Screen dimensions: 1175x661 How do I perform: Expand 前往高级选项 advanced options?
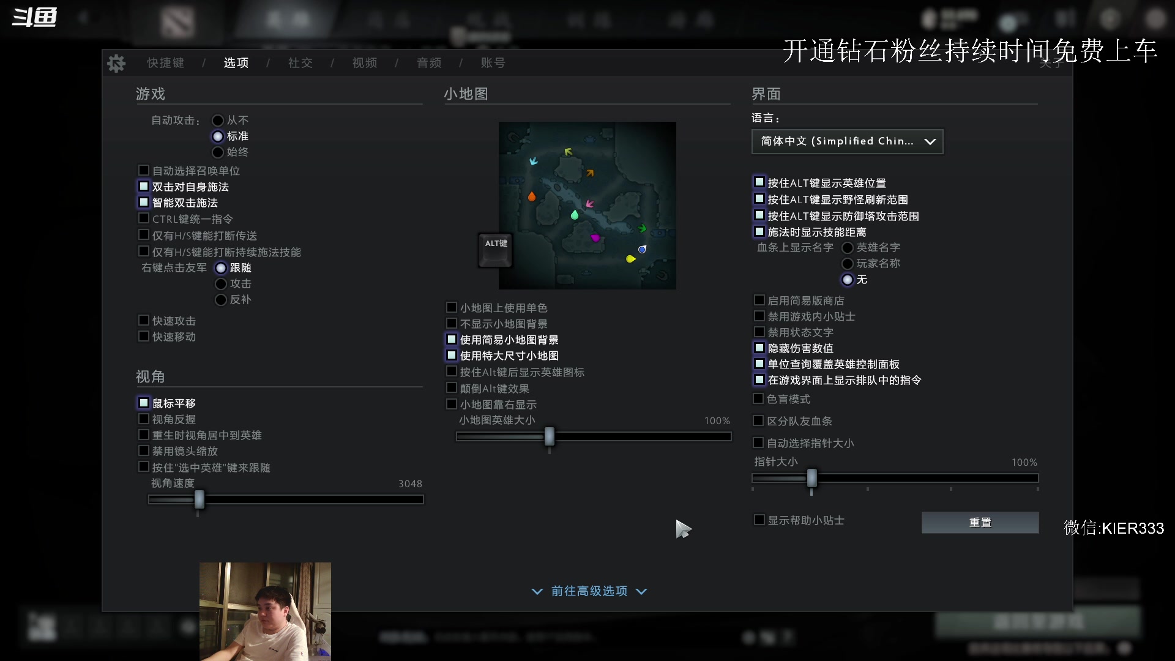click(589, 591)
